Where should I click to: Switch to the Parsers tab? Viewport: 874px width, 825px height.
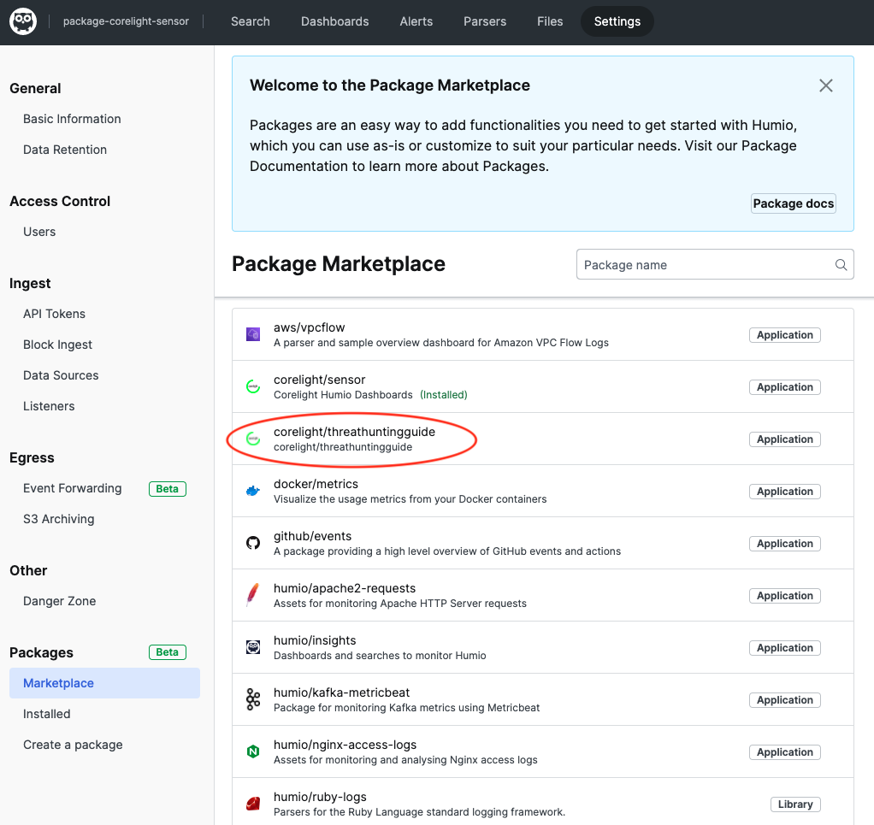[x=485, y=21]
